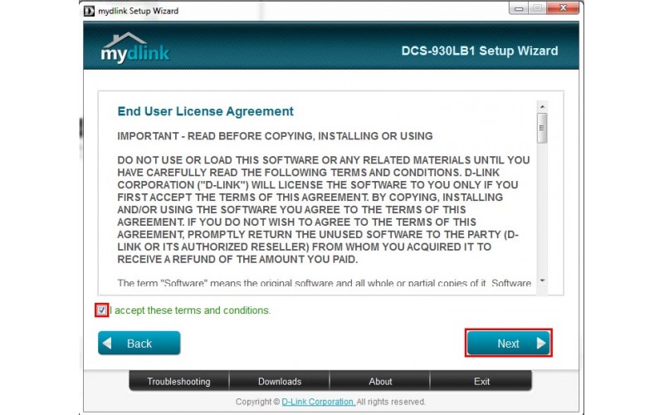Click the 'mydlink Setup Wizard' window title
The width and height of the screenshot is (664, 415).
139,11
